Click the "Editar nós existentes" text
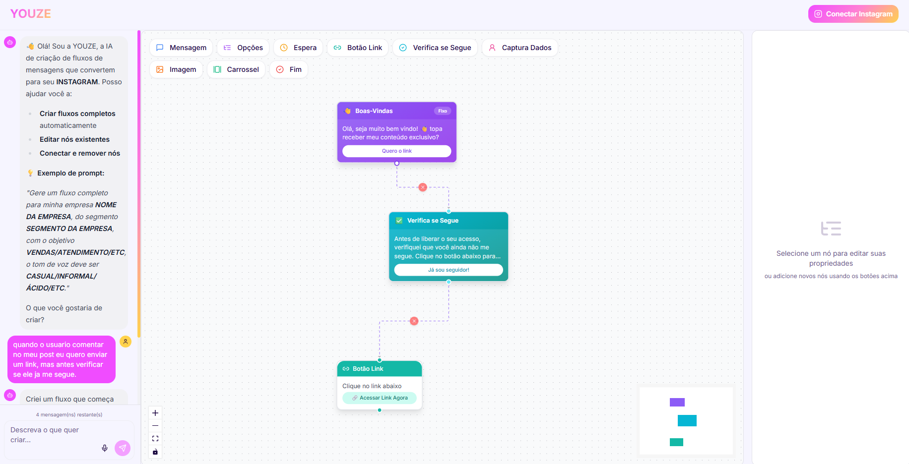The height and width of the screenshot is (464, 909). tap(74, 139)
